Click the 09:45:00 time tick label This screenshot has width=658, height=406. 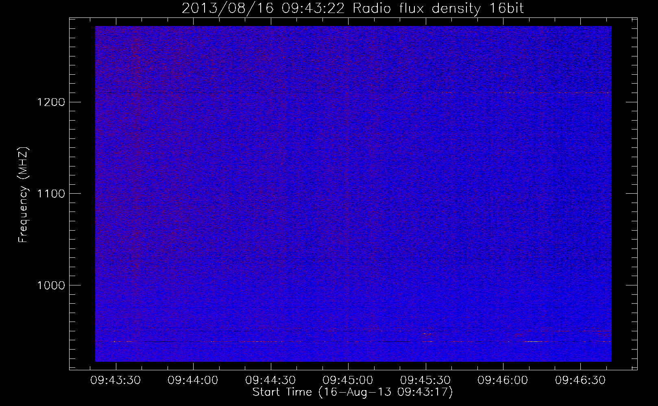point(348,380)
